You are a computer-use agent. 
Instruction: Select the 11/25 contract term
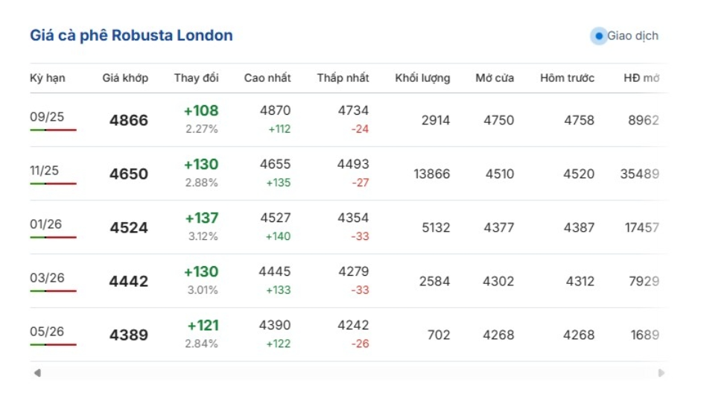point(44,170)
